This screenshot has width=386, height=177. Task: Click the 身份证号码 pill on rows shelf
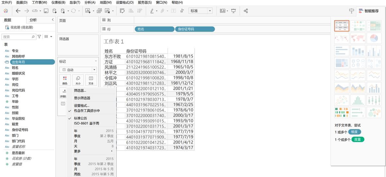pyautogui.click(x=195, y=29)
